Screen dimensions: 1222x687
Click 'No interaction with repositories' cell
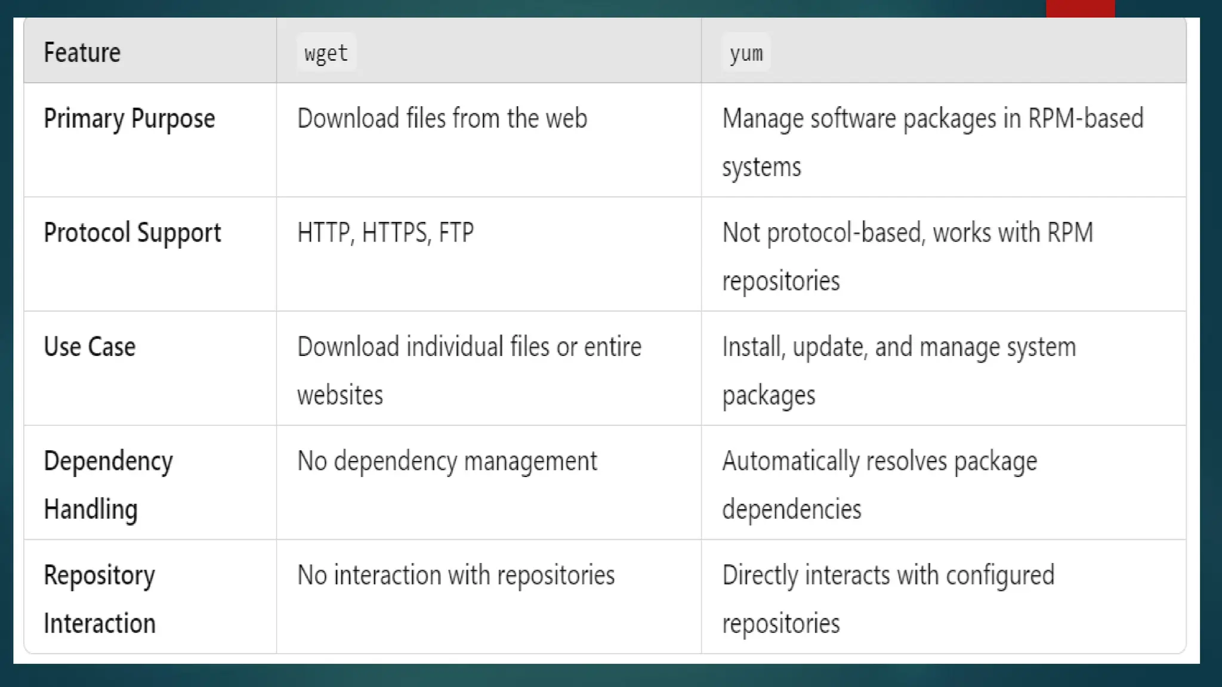point(456,575)
